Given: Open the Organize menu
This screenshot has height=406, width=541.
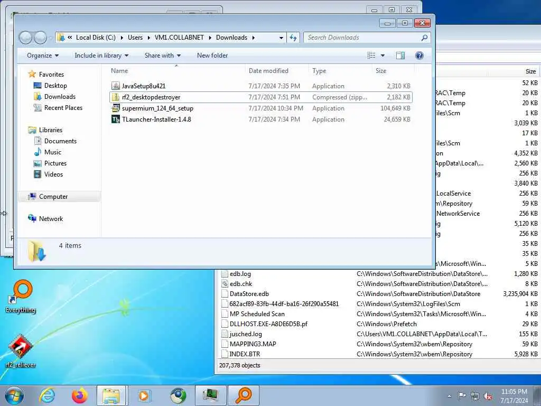Looking at the screenshot, I should coord(42,56).
